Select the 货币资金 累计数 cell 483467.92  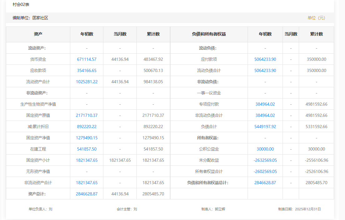tap(153, 59)
